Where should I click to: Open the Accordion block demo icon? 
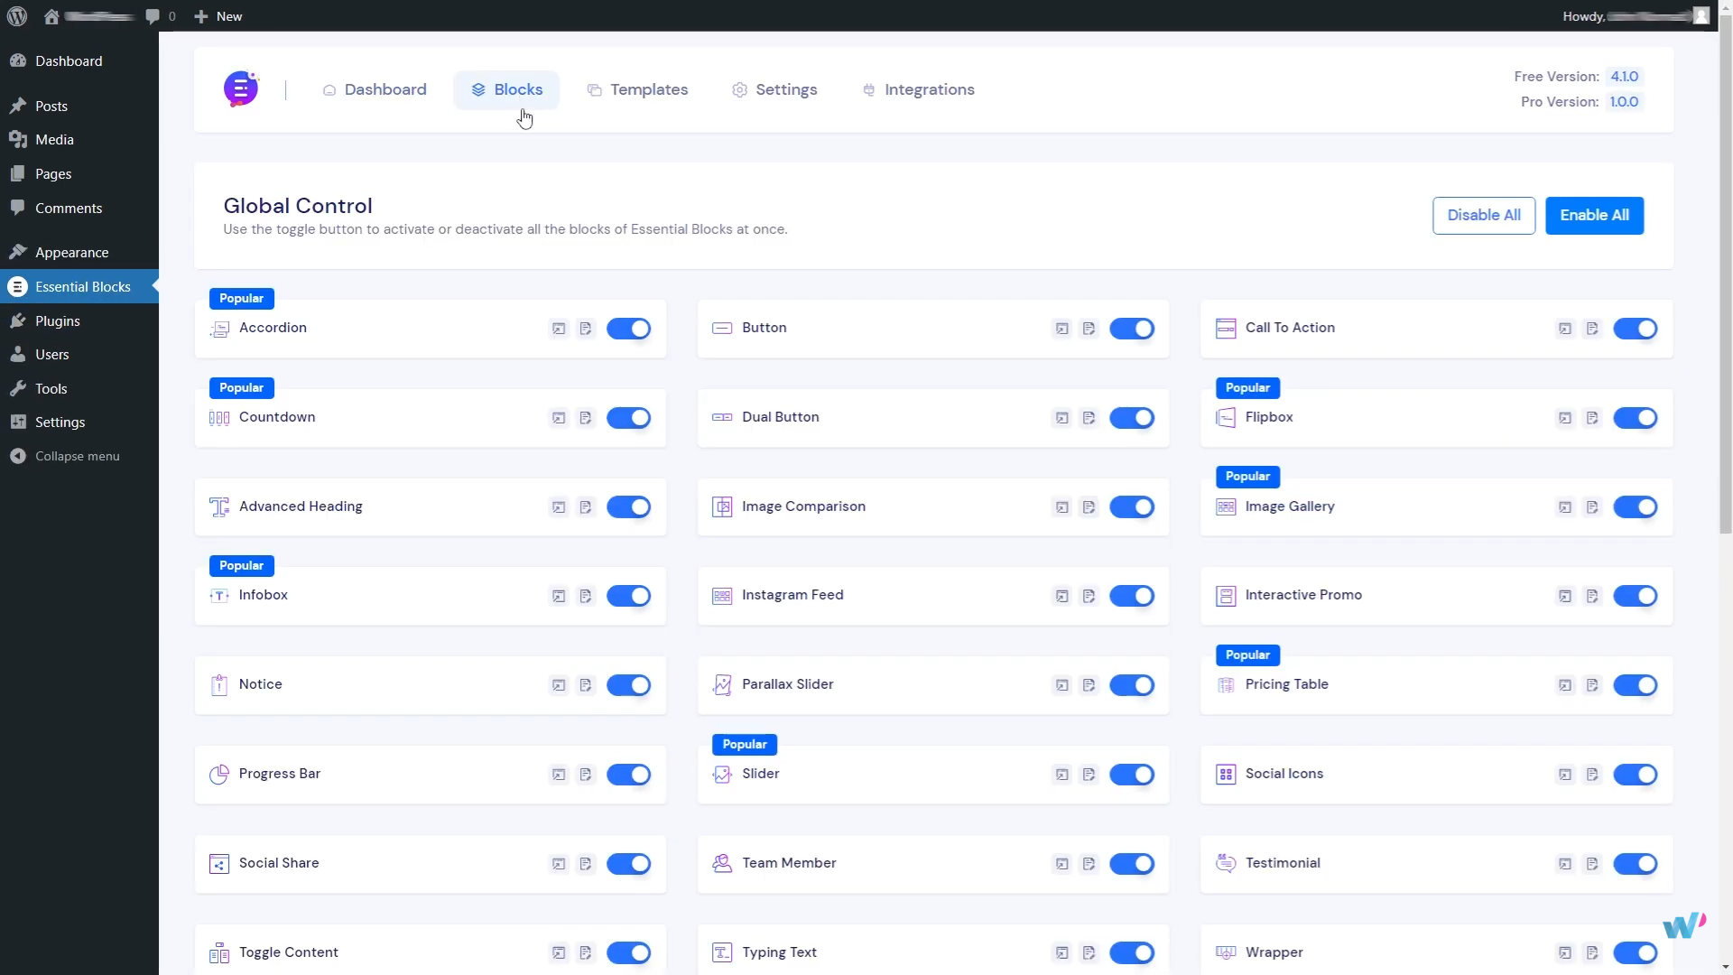tap(559, 329)
